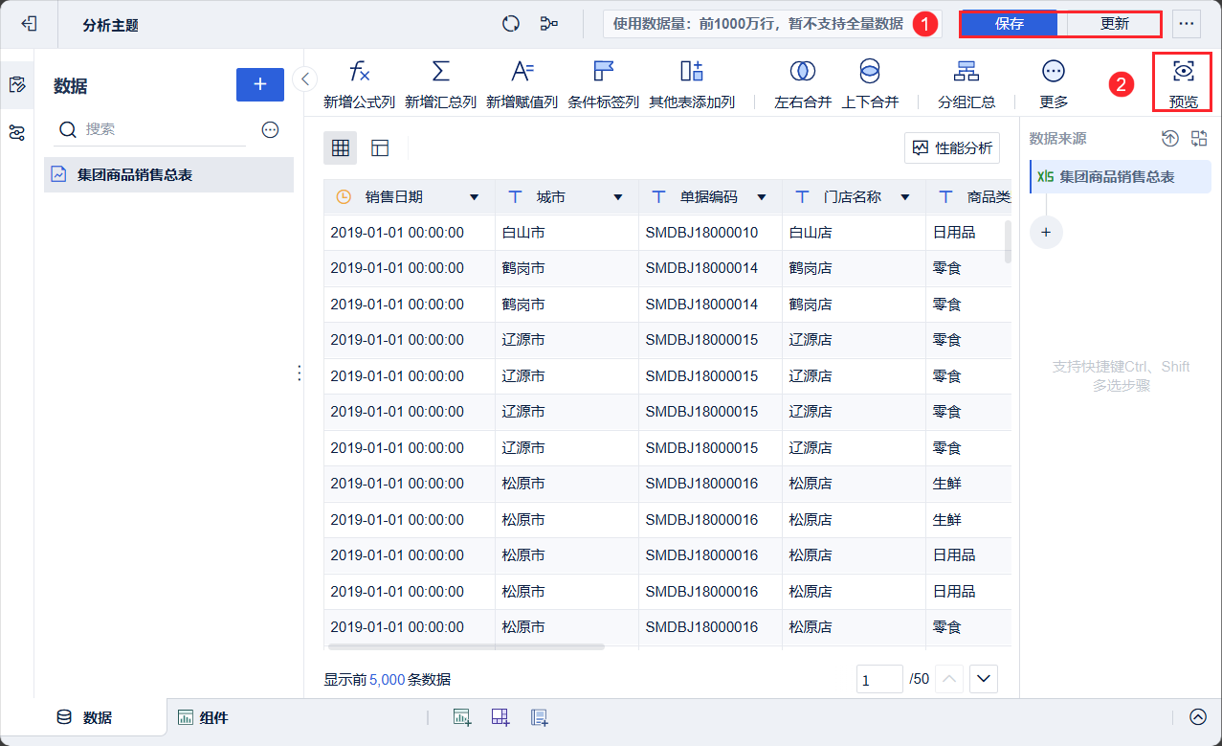Expand the 单据编码 column dropdown
Image resolution: width=1222 pixels, height=746 pixels.
coord(762,197)
